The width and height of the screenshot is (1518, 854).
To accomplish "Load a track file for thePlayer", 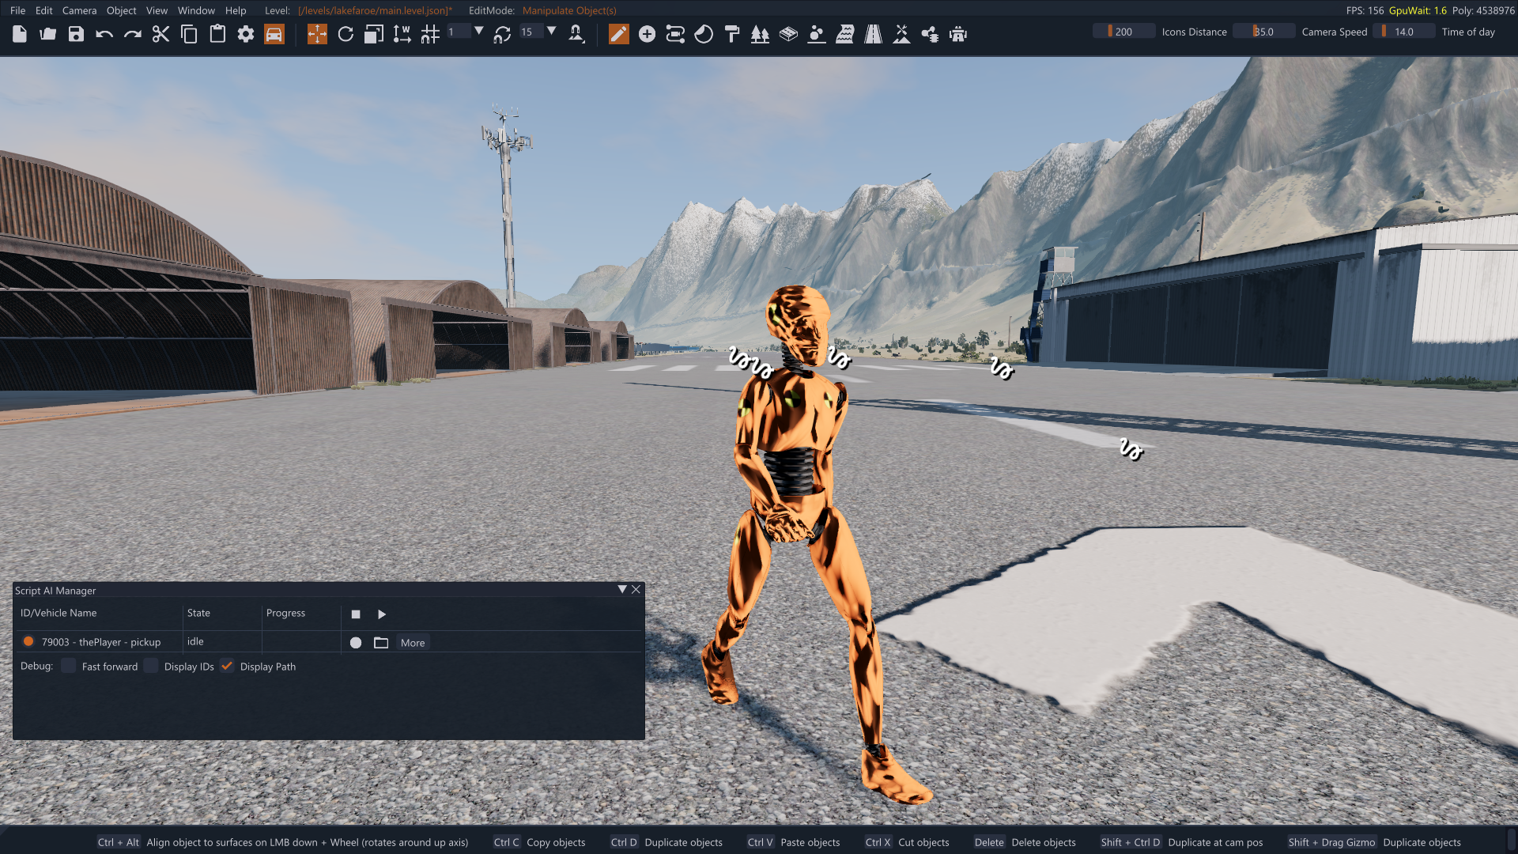I will pos(381,643).
